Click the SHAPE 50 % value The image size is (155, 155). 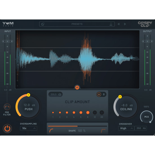[x=82, y=131]
